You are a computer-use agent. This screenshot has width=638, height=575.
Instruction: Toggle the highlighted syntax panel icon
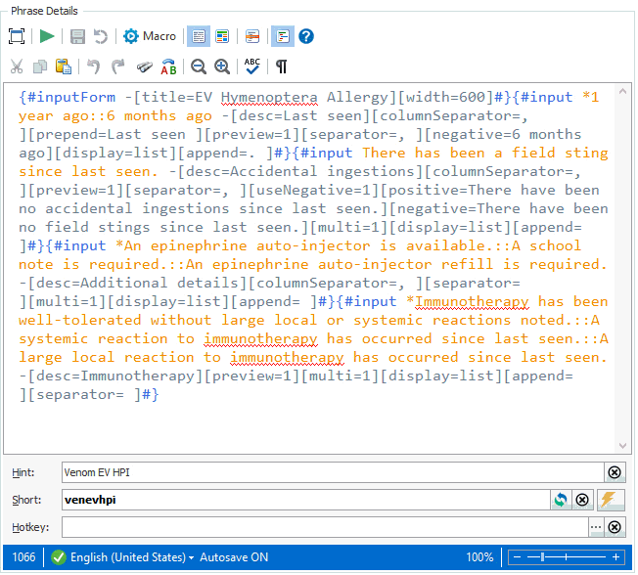pyautogui.click(x=283, y=36)
